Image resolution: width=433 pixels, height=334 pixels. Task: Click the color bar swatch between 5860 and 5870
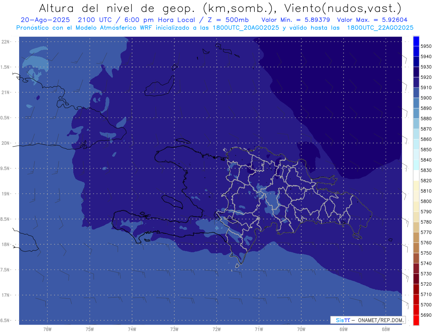click(x=416, y=134)
